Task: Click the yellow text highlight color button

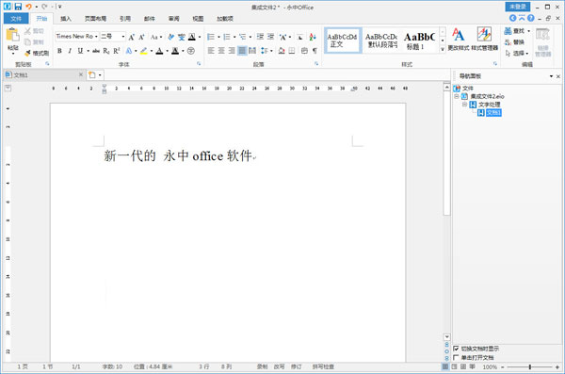Action: 144,51
